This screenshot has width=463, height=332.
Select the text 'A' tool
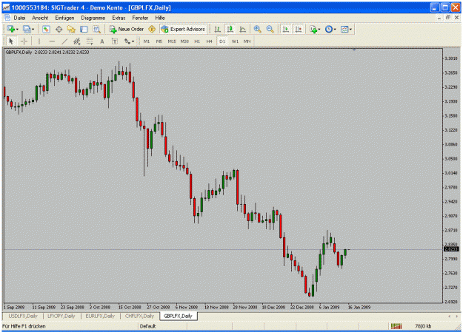102,41
